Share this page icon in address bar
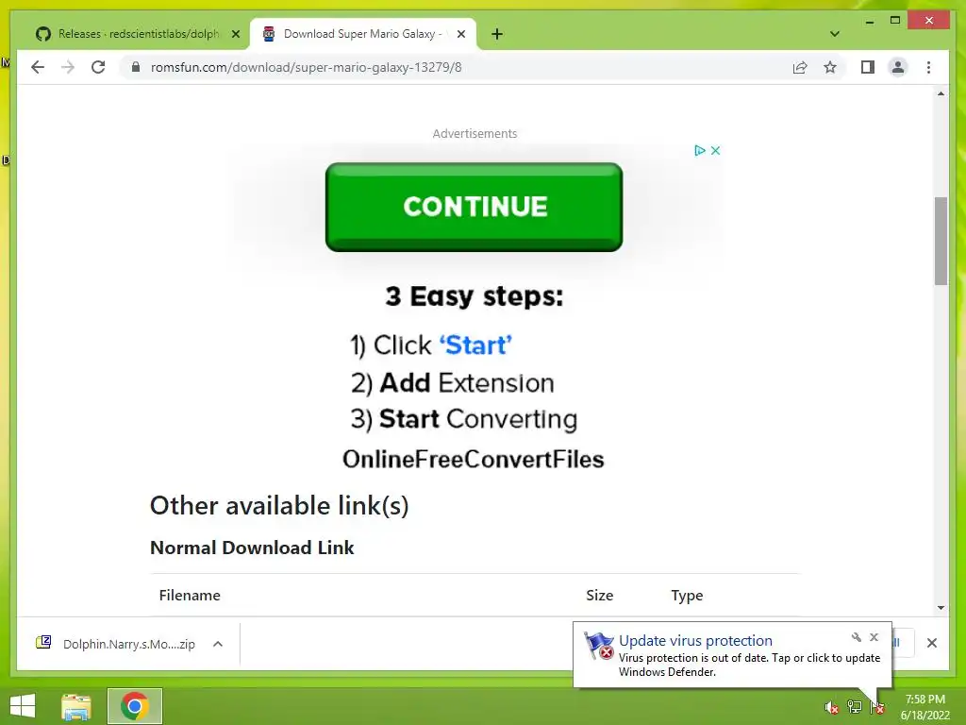Screen dimensions: 966x725 [800, 67]
